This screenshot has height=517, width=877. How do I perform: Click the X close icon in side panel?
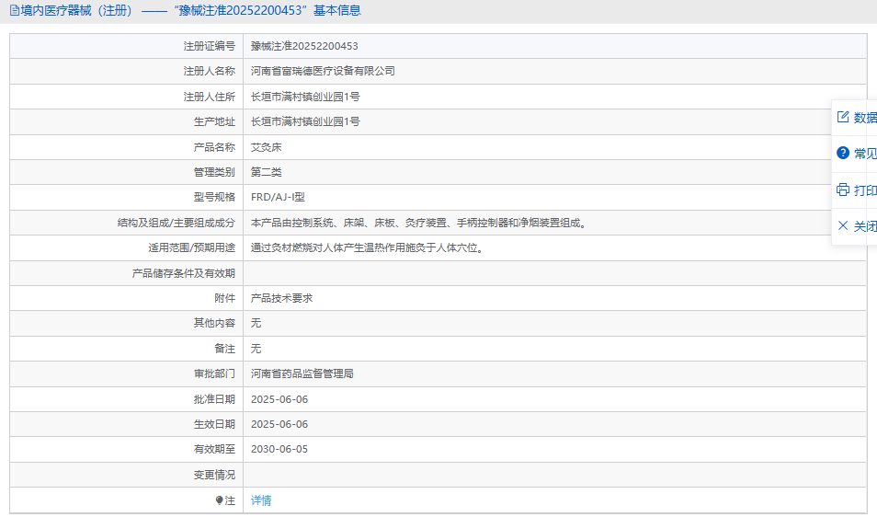click(x=842, y=225)
